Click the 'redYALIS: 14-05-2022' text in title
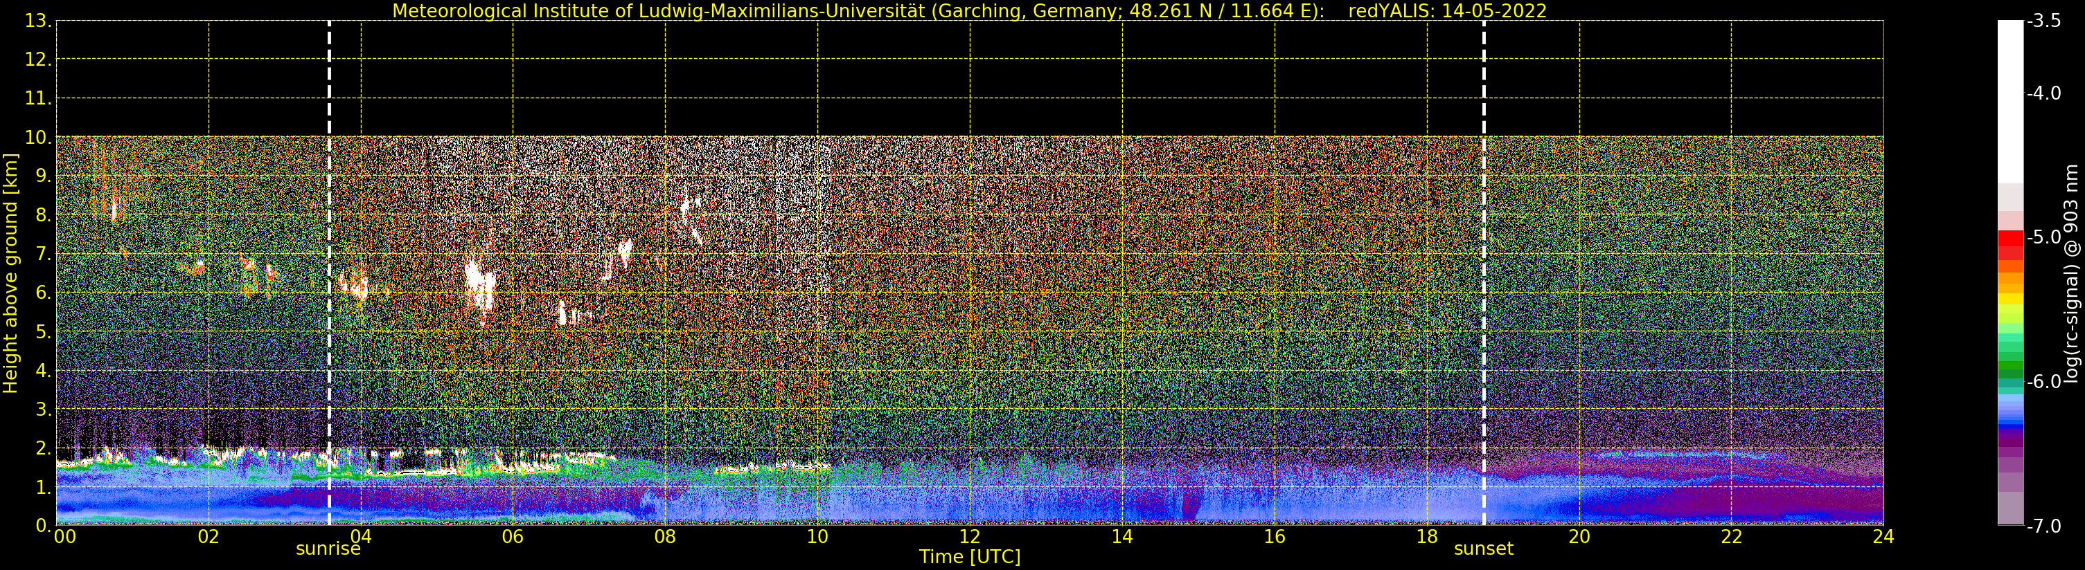This screenshot has width=2085, height=570. click(1447, 11)
